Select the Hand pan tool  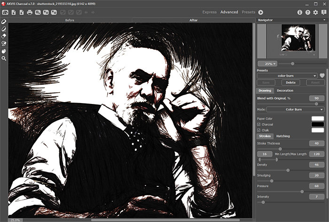[x=4, y=51]
